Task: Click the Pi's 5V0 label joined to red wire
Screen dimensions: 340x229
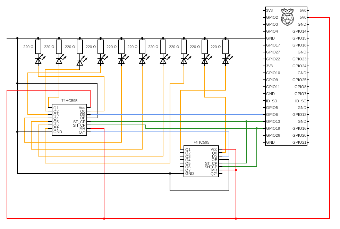Action: (x=303, y=17)
